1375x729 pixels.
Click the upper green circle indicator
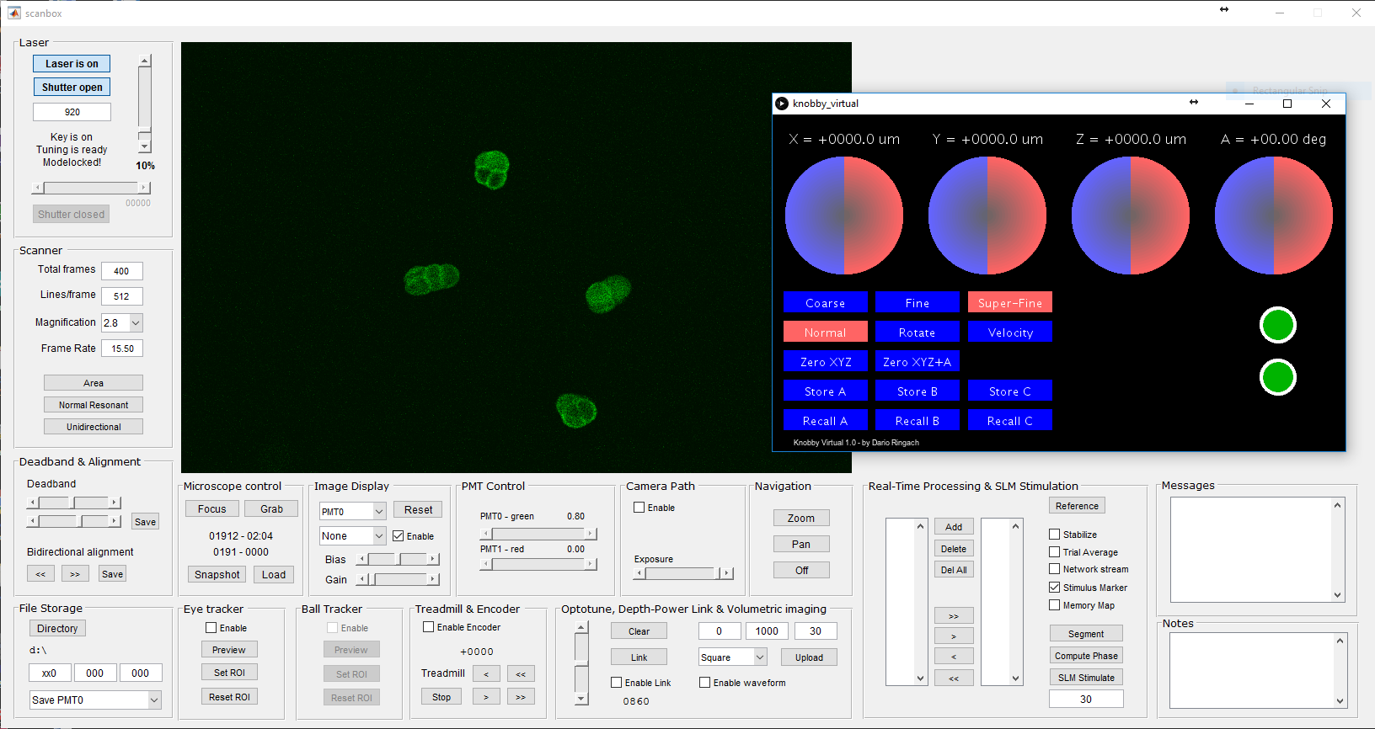(1277, 326)
